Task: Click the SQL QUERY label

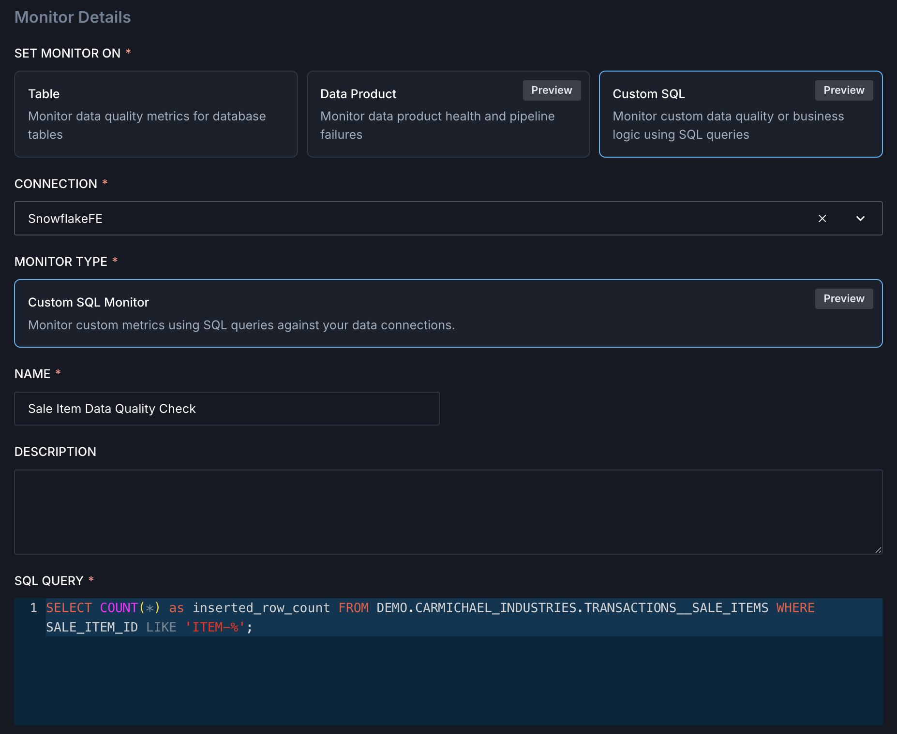Action: tap(49, 580)
